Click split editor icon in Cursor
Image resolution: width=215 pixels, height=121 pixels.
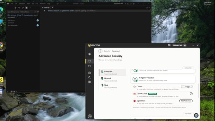point(147,8)
